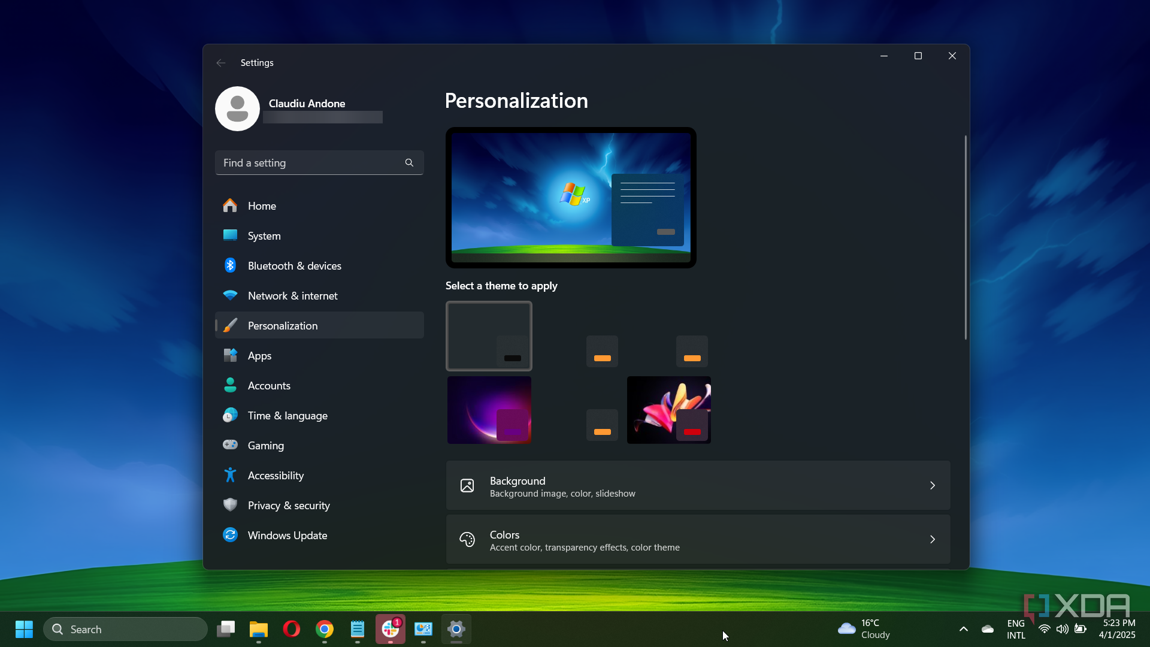Image resolution: width=1150 pixels, height=647 pixels.
Task: Open System settings in the sidebar
Action: pyautogui.click(x=319, y=235)
